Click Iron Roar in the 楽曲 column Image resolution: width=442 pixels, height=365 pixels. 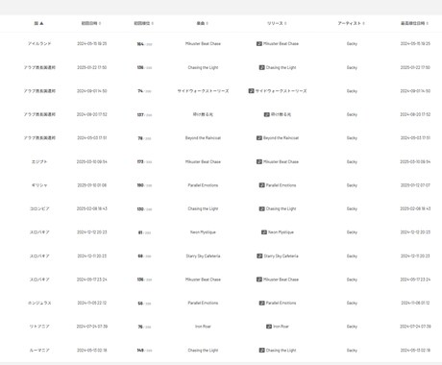point(203,327)
